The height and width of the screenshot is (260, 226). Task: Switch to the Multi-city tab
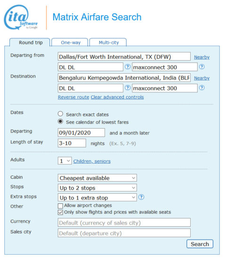108,42
